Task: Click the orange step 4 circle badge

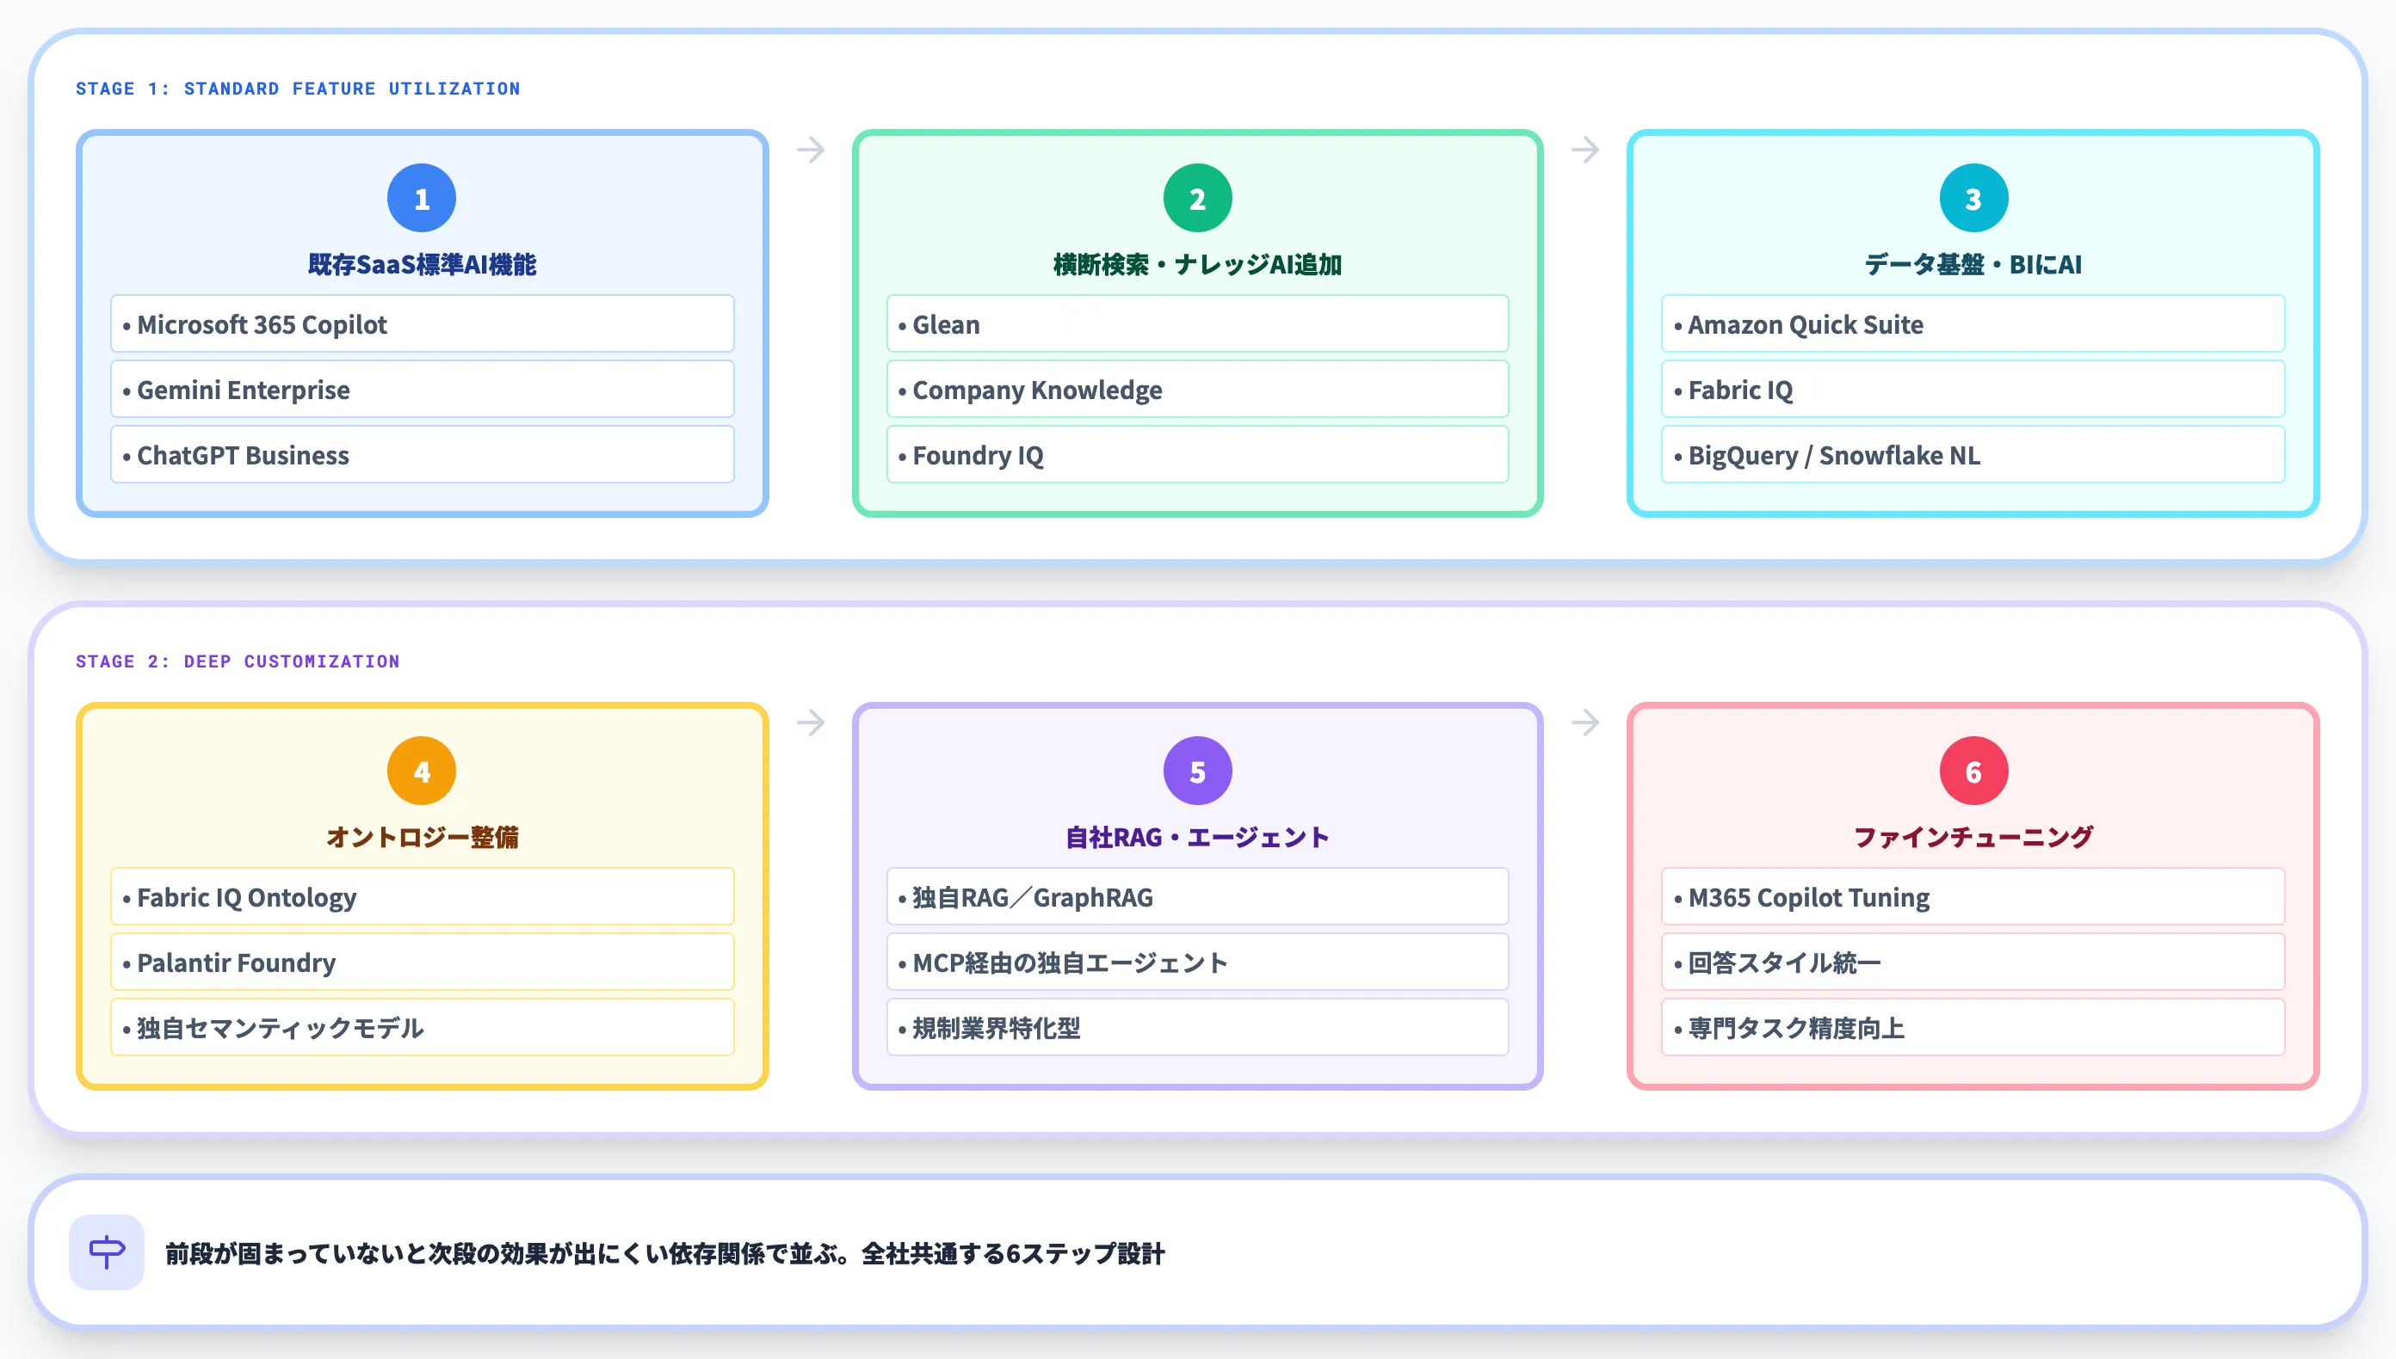Action: pyautogui.click(x=421, y=771)
